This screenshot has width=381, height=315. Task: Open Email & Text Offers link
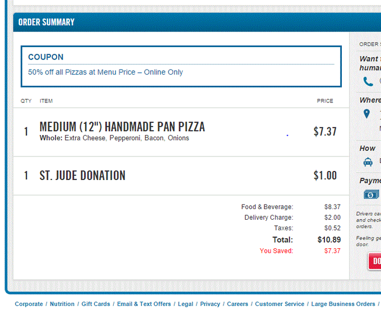144,304
